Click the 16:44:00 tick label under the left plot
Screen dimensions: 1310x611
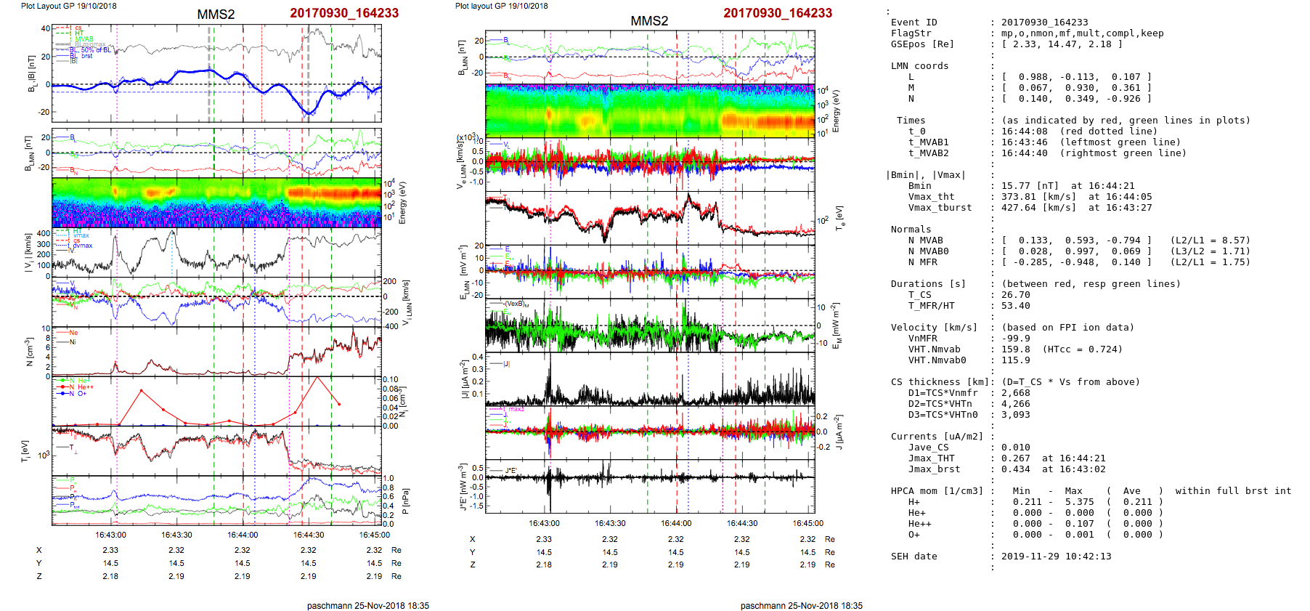click(x=243, y=535)
